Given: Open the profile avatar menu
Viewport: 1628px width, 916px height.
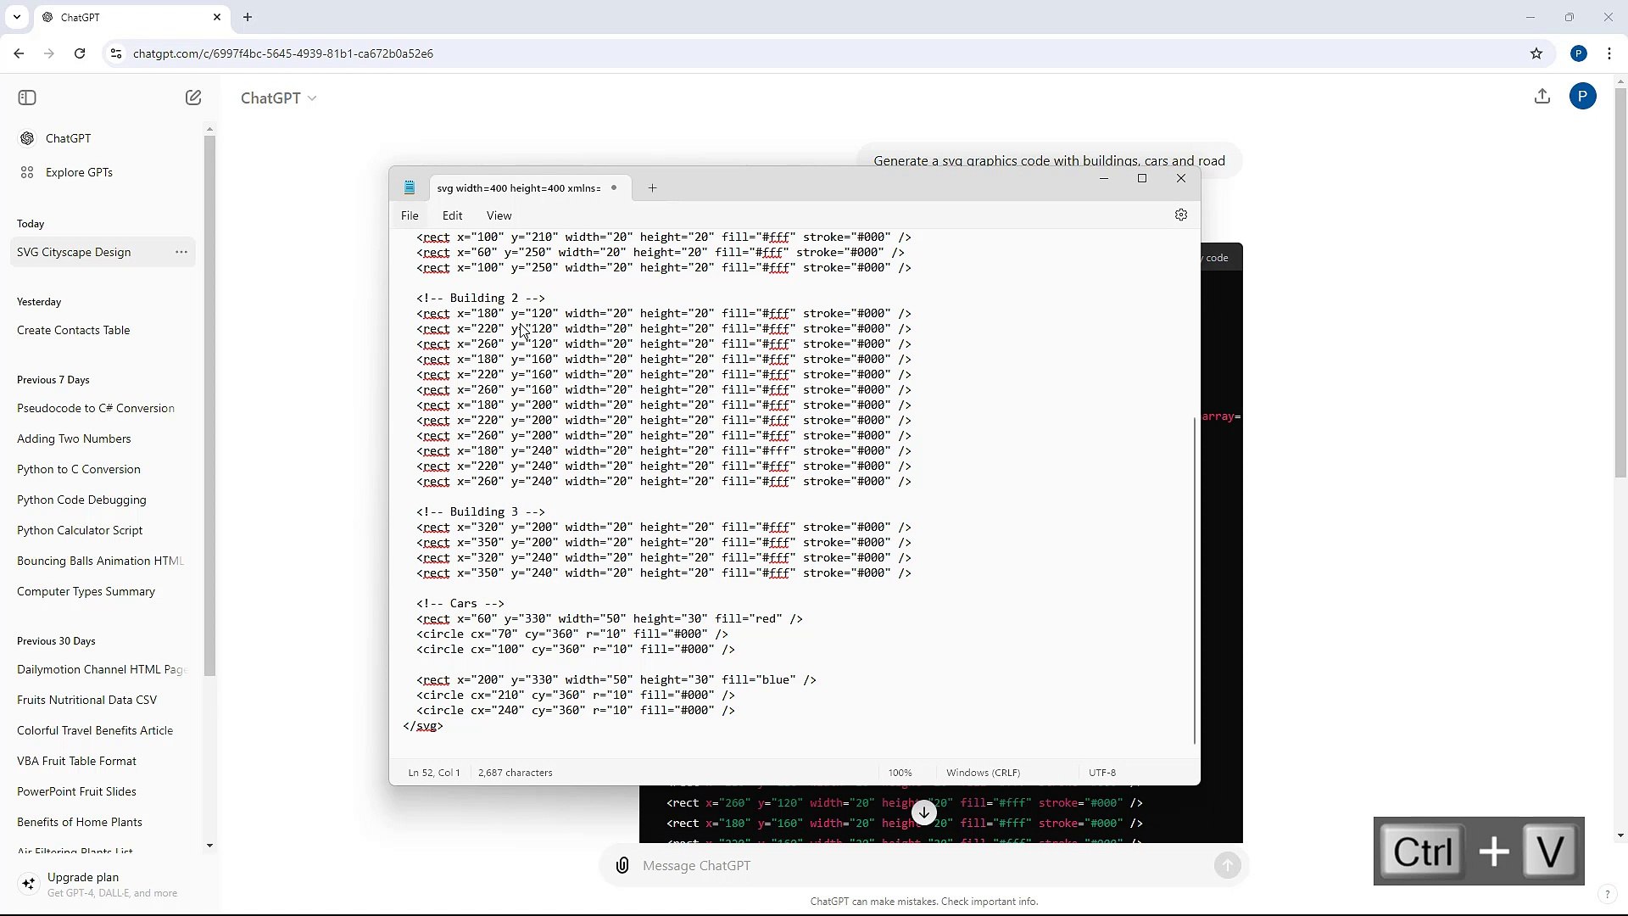Looking at the screenshot, I should 1583,96.
